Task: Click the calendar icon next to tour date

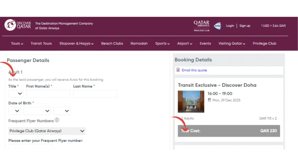Action: click(x=210, y=100)
